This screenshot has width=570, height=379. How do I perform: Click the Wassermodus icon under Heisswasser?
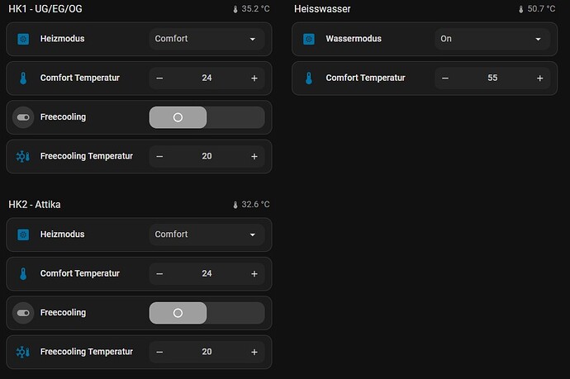[x=309, y=39]
